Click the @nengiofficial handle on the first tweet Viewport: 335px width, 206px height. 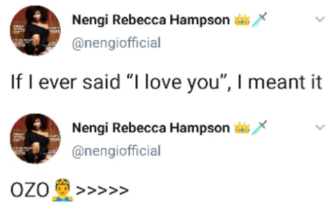[x=116, y=42]
